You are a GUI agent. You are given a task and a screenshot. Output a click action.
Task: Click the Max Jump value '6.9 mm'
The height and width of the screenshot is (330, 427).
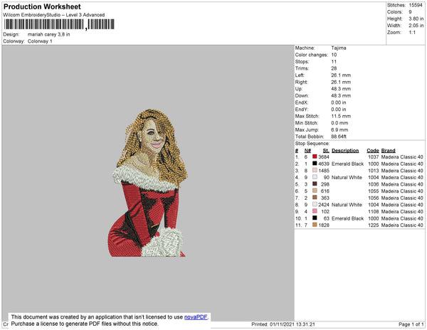pos(339,129)
